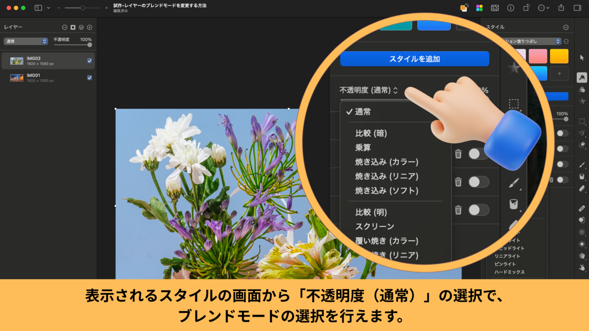Select the Repair bandage tool
Screen dimensions: 589x331
point(582,208)
